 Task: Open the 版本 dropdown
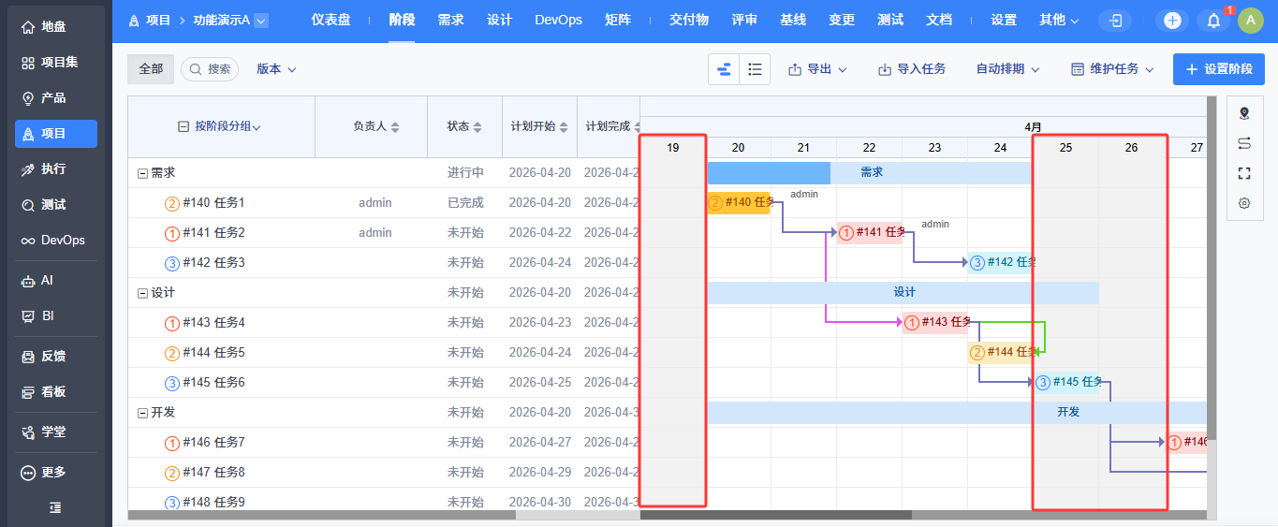pos(276,69)
